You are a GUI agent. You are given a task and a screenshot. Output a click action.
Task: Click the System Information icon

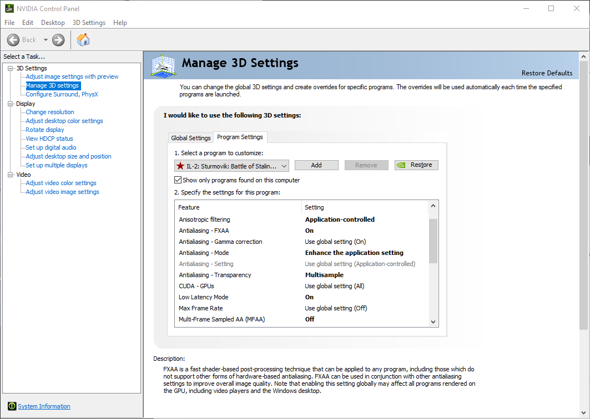click(x=12, y=406)
